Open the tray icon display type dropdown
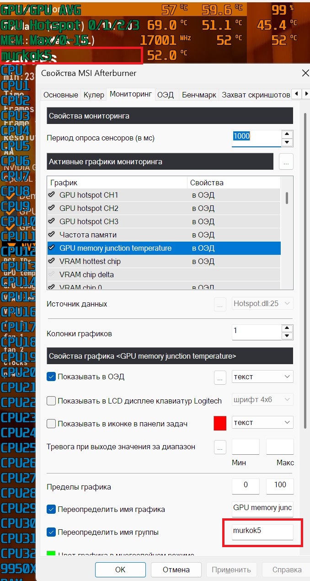The image size is (310, 581). point(262,423)
